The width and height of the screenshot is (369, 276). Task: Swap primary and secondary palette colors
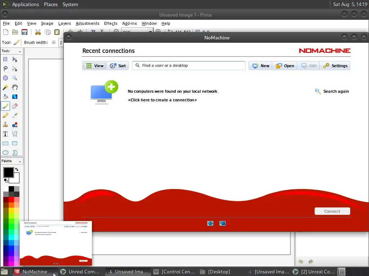coord(17,169)
